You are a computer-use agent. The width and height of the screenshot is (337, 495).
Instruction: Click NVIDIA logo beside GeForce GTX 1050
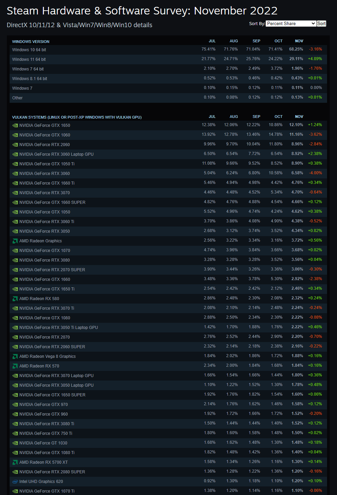point(15,212)
